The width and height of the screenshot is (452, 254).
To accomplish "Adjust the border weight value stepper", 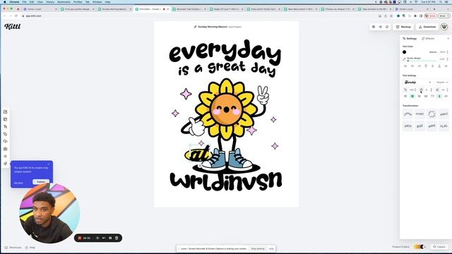I will tap(447, 59).
